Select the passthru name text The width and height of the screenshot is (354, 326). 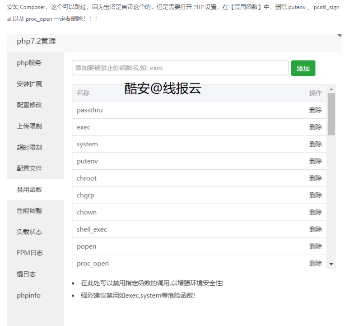click(x=89, y=110)
